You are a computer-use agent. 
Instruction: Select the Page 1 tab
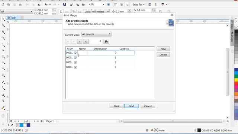pyautogui.click(x=50, y=121)
